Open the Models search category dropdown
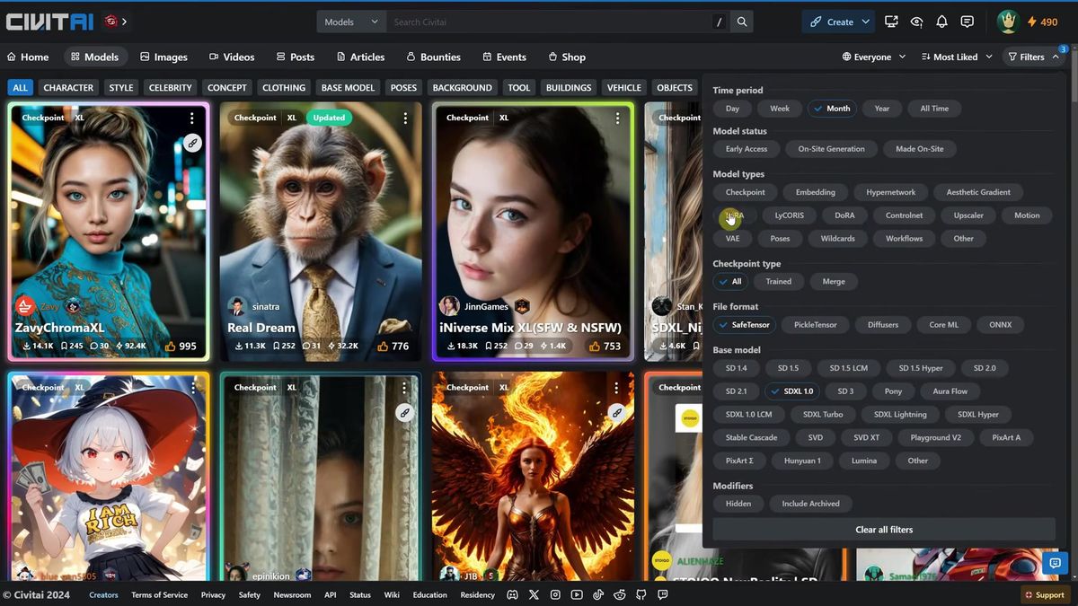The height and width of the screenshot is (606, 1078). coord(351,22)
